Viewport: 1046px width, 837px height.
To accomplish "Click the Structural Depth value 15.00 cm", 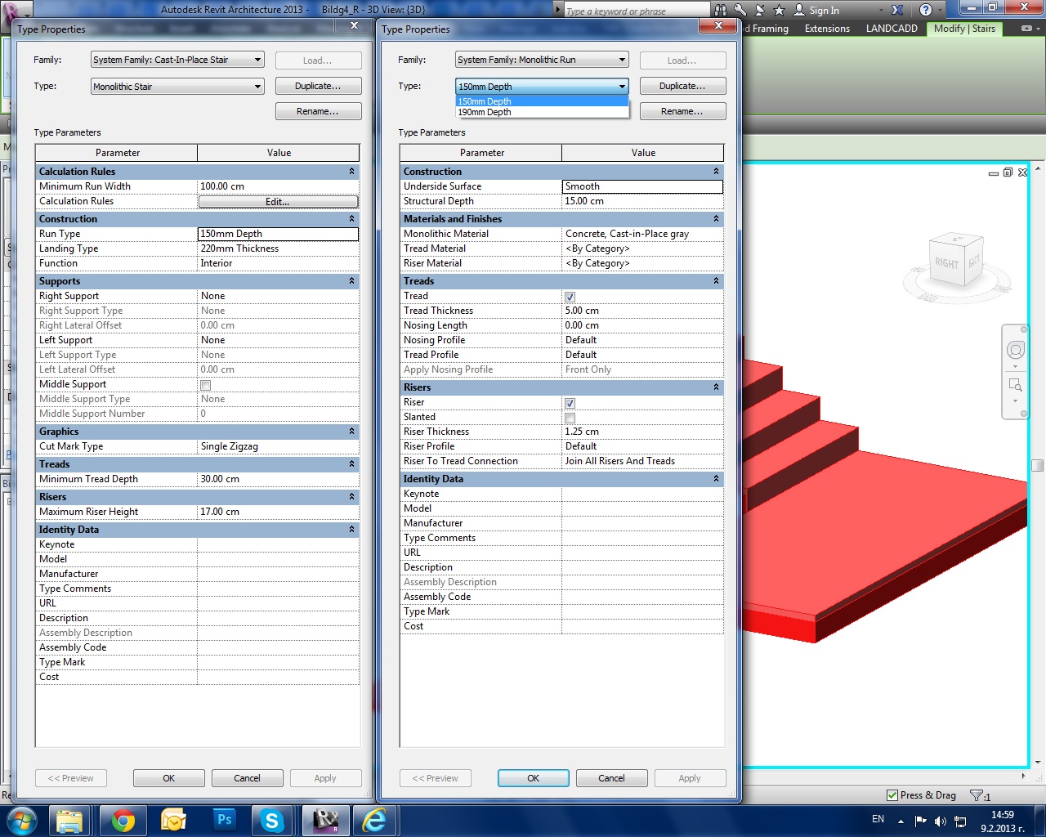I will (643, 201).
